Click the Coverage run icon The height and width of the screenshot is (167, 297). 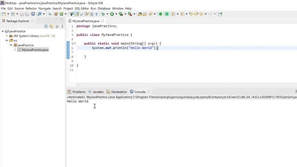click(121, 14)
